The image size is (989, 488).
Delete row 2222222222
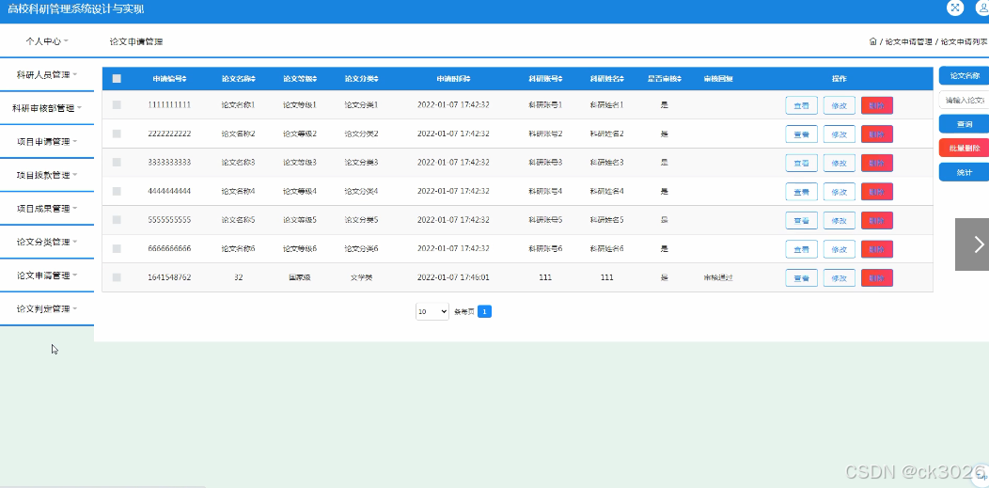(877, 134)
